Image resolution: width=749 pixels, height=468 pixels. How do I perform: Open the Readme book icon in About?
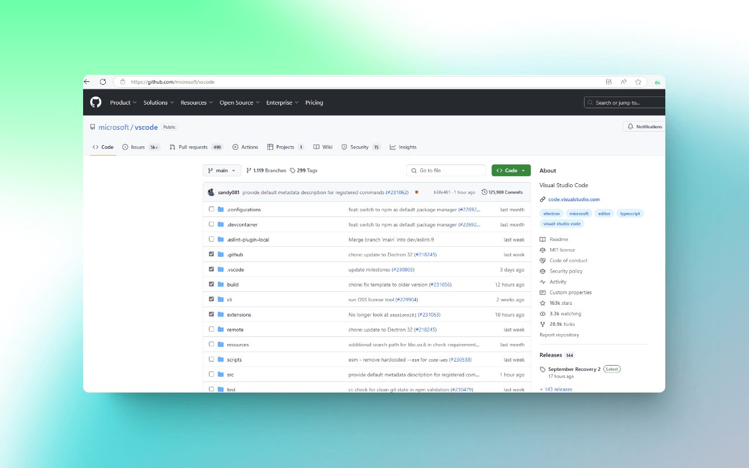tap(543, 239)
